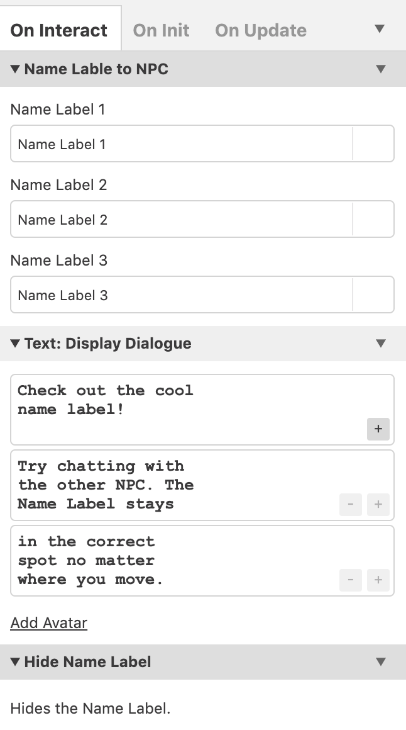Open the tab bar options arrow
The height and width of the screenshot is (730, 406).
380,29
